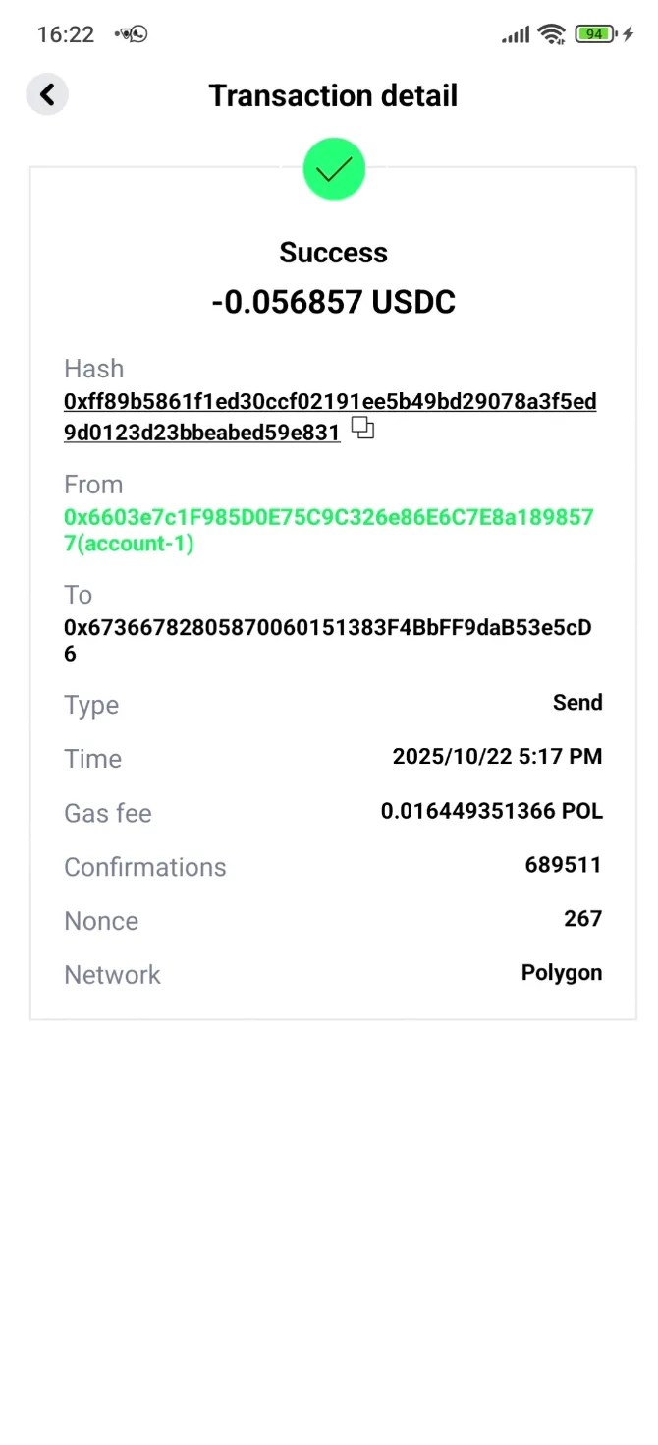Tap the cellular signal icon

coord(514,33)
